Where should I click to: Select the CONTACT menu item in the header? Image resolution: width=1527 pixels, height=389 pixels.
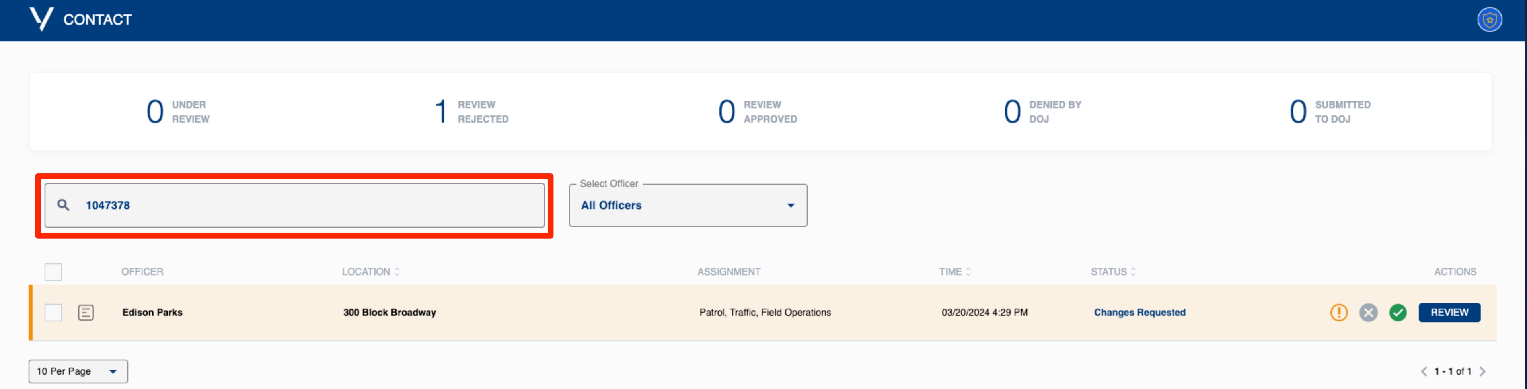[x=98, y=19]
